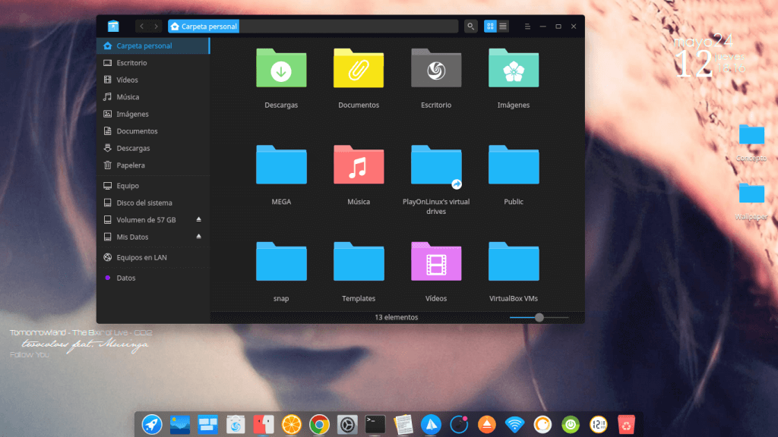Viewport: 778px width, 437px height.
Task: Select Equipos en LAN in sidebar
Action: pos(141,257)
